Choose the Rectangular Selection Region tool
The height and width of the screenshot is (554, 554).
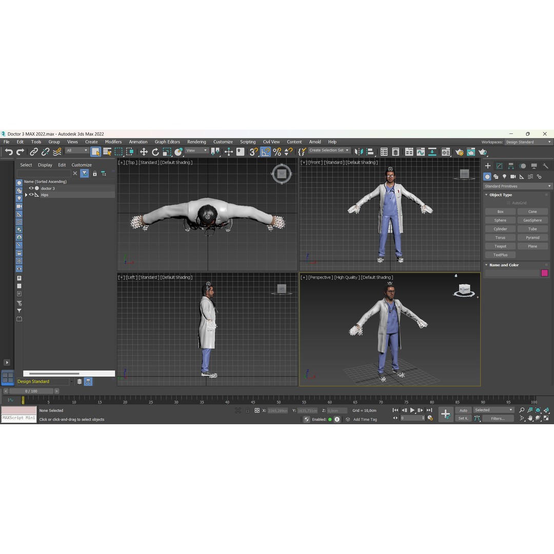(118, 152)
